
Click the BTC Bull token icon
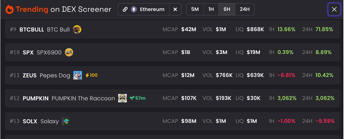point(77,29)
